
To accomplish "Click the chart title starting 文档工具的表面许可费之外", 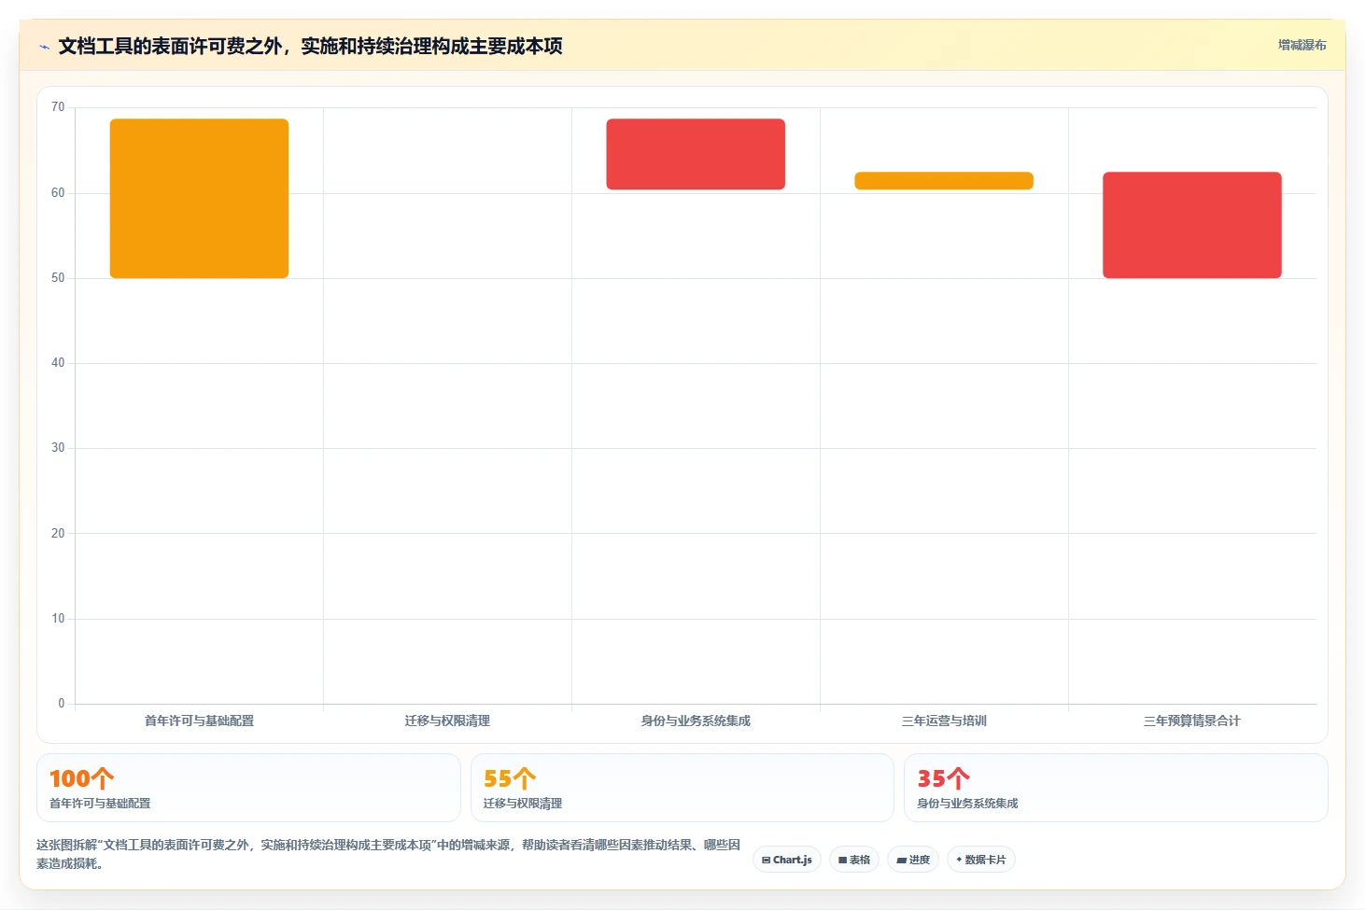I will pyautogui.click(x=310, y=46).
